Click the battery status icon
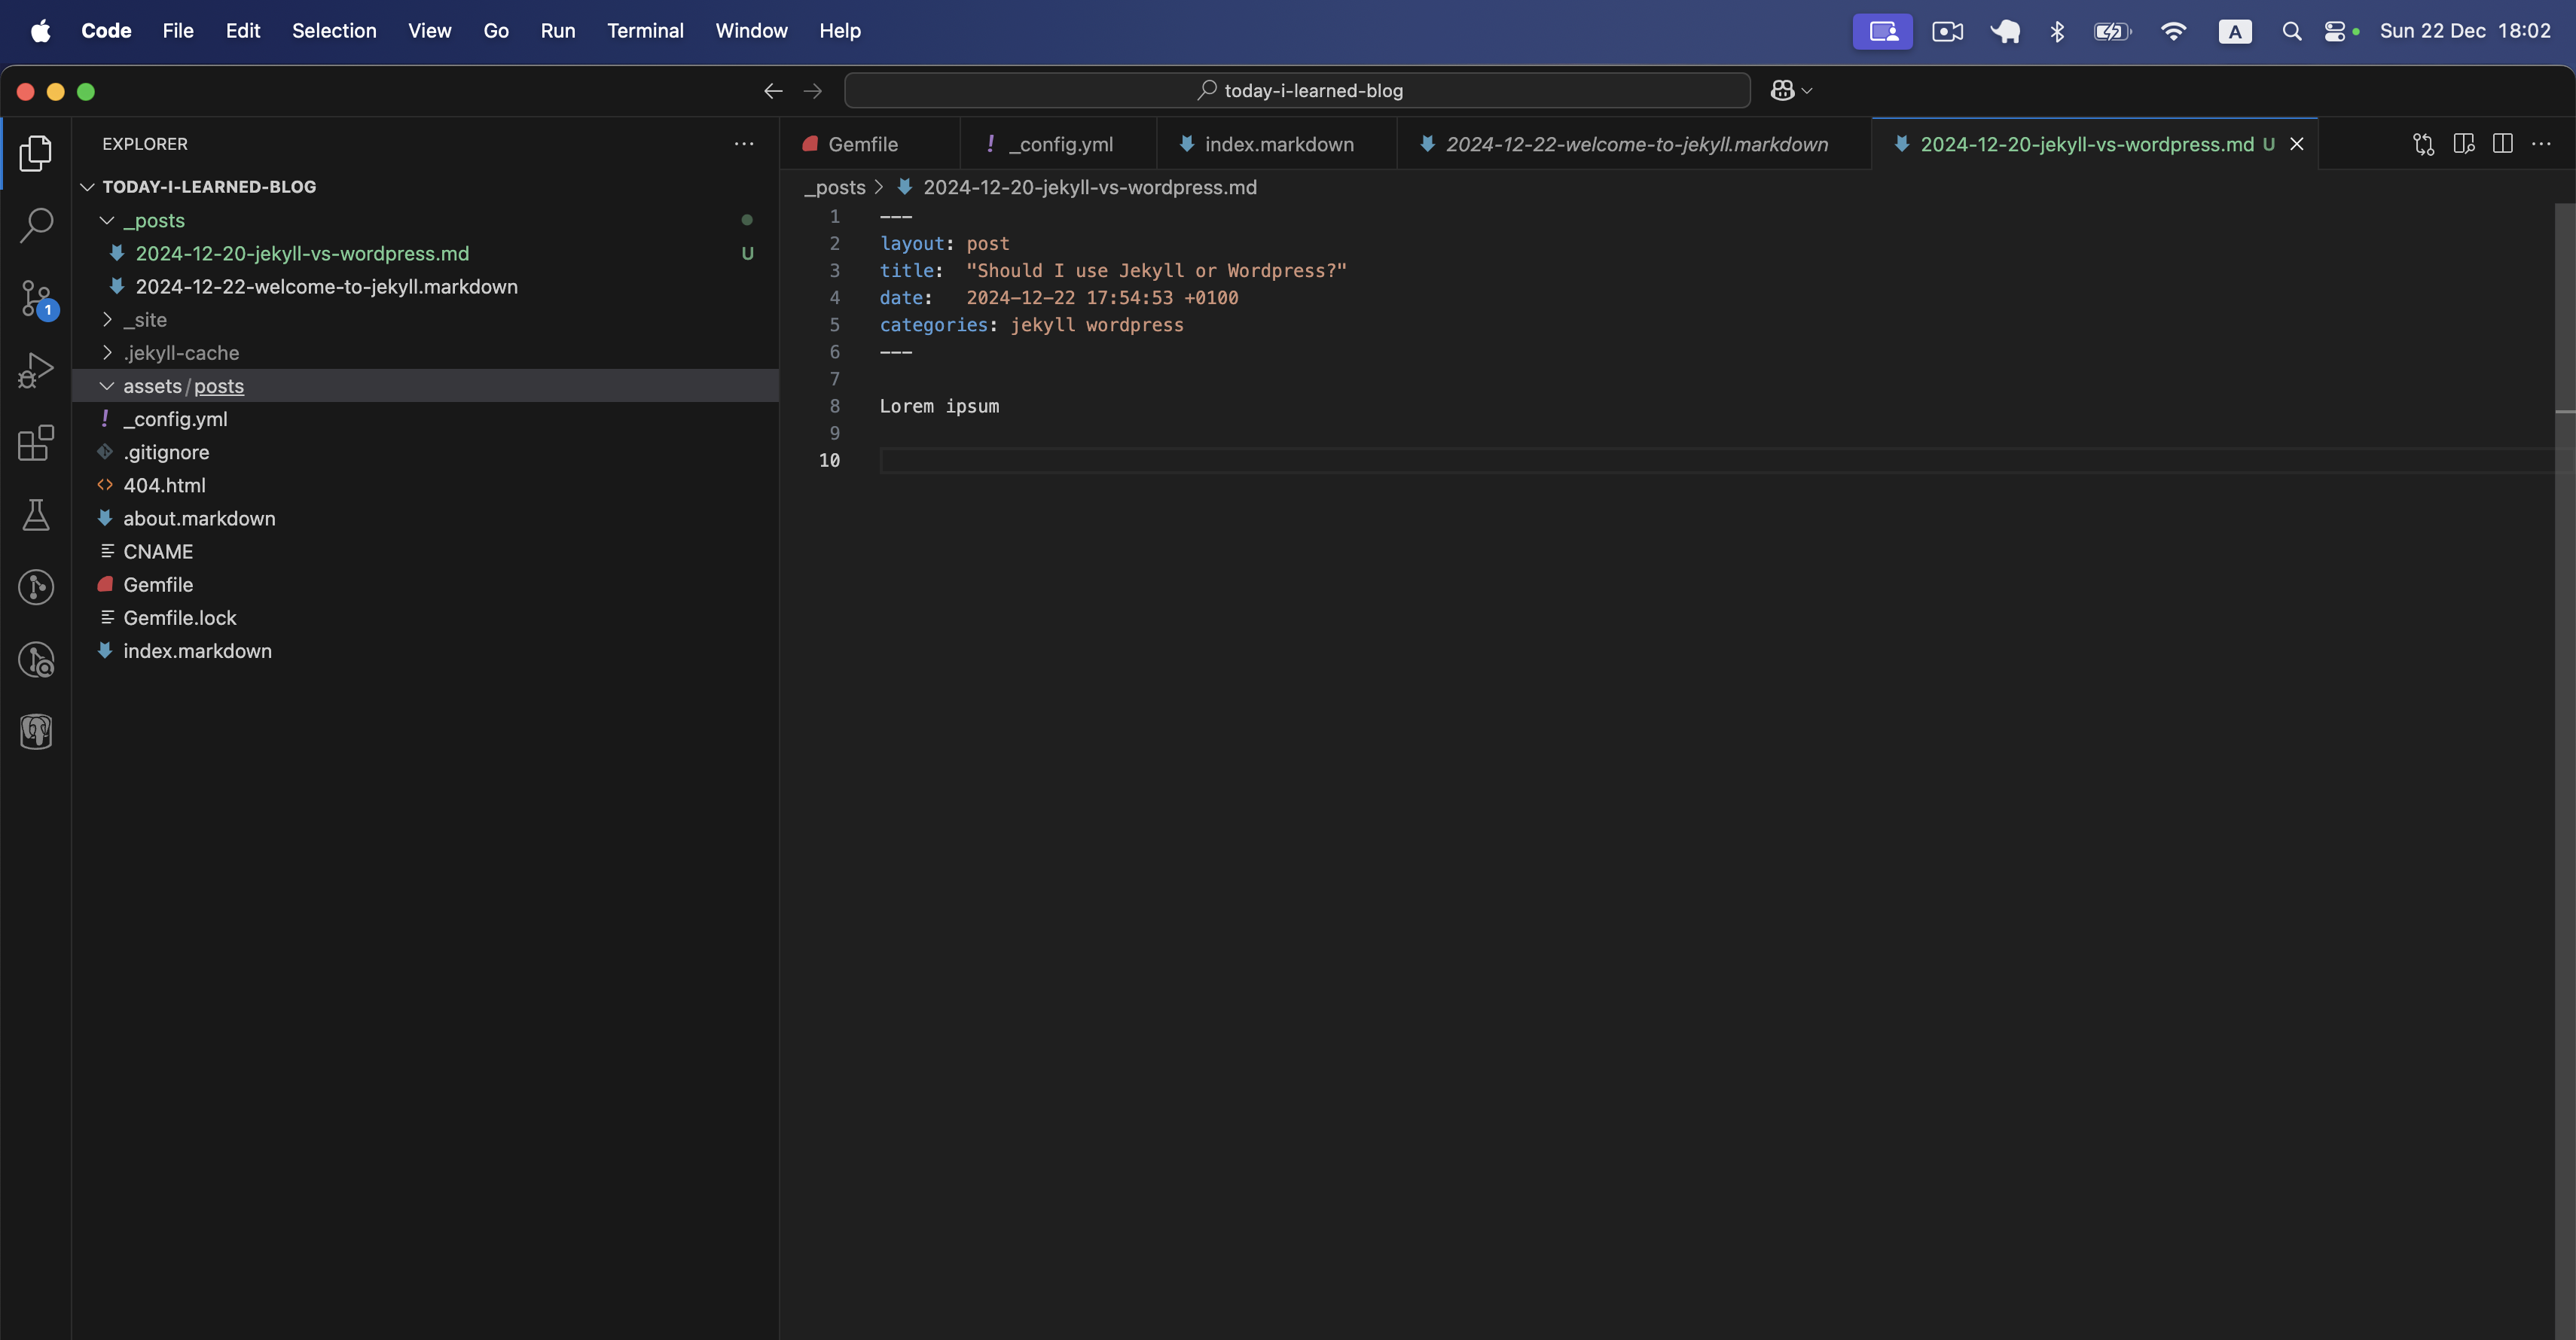The width and height of the screenshot is (2576, 1340). coord(2112,31)
